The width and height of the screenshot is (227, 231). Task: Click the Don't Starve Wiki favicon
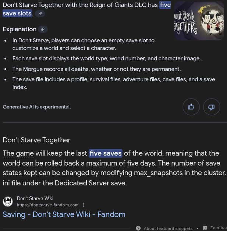pyautogui.click(x=8, y=202)
